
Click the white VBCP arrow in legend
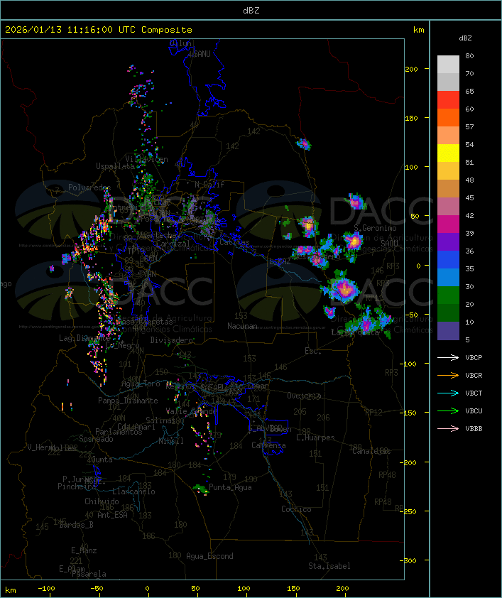tap(449, 357)
